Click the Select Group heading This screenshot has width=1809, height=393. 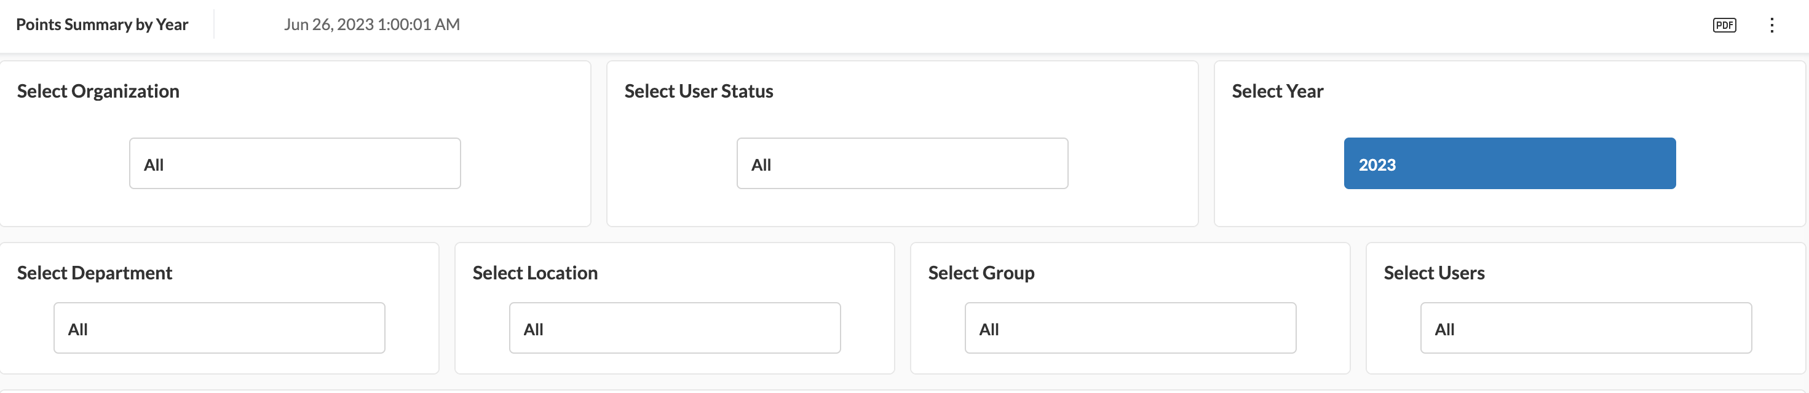click(981, 273)
